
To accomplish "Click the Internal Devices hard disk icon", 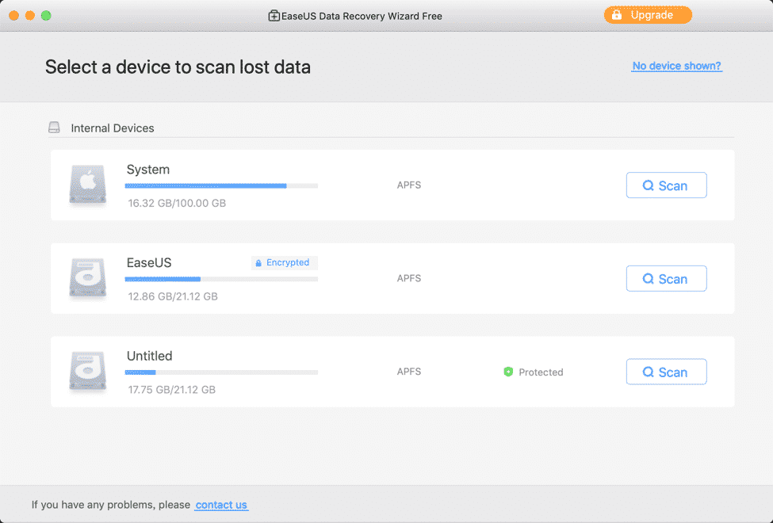I will pos(54,128).
